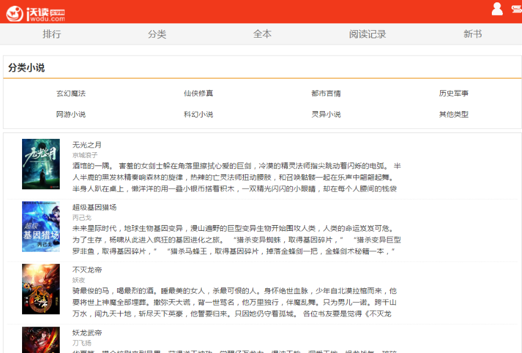Screen dimensions: 522x353
Task: Click the partially visible top-right header icon
Action: pyautogui.click(x=517, y=9)
